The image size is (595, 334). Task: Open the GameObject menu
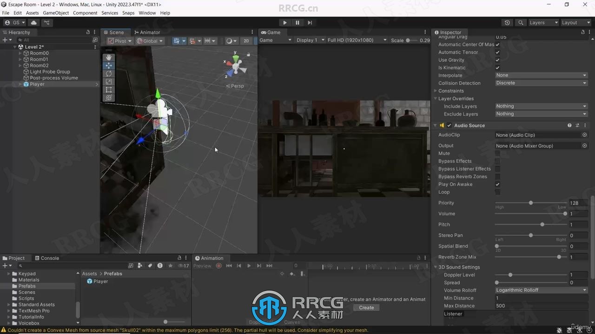click(56, 13)
